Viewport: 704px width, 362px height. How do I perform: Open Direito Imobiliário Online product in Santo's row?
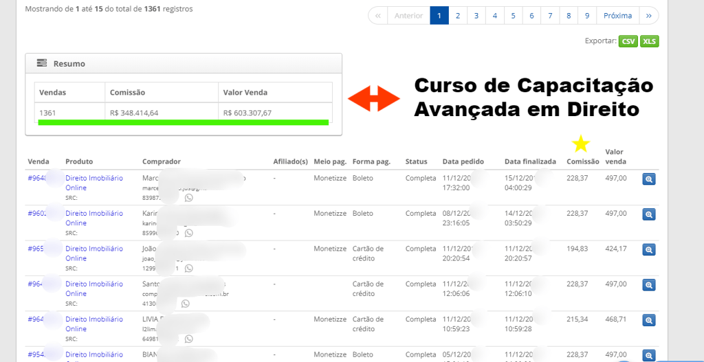93,289
